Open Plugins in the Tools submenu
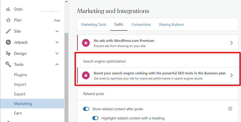The image size is (241, 122). [x=20, y=75]
